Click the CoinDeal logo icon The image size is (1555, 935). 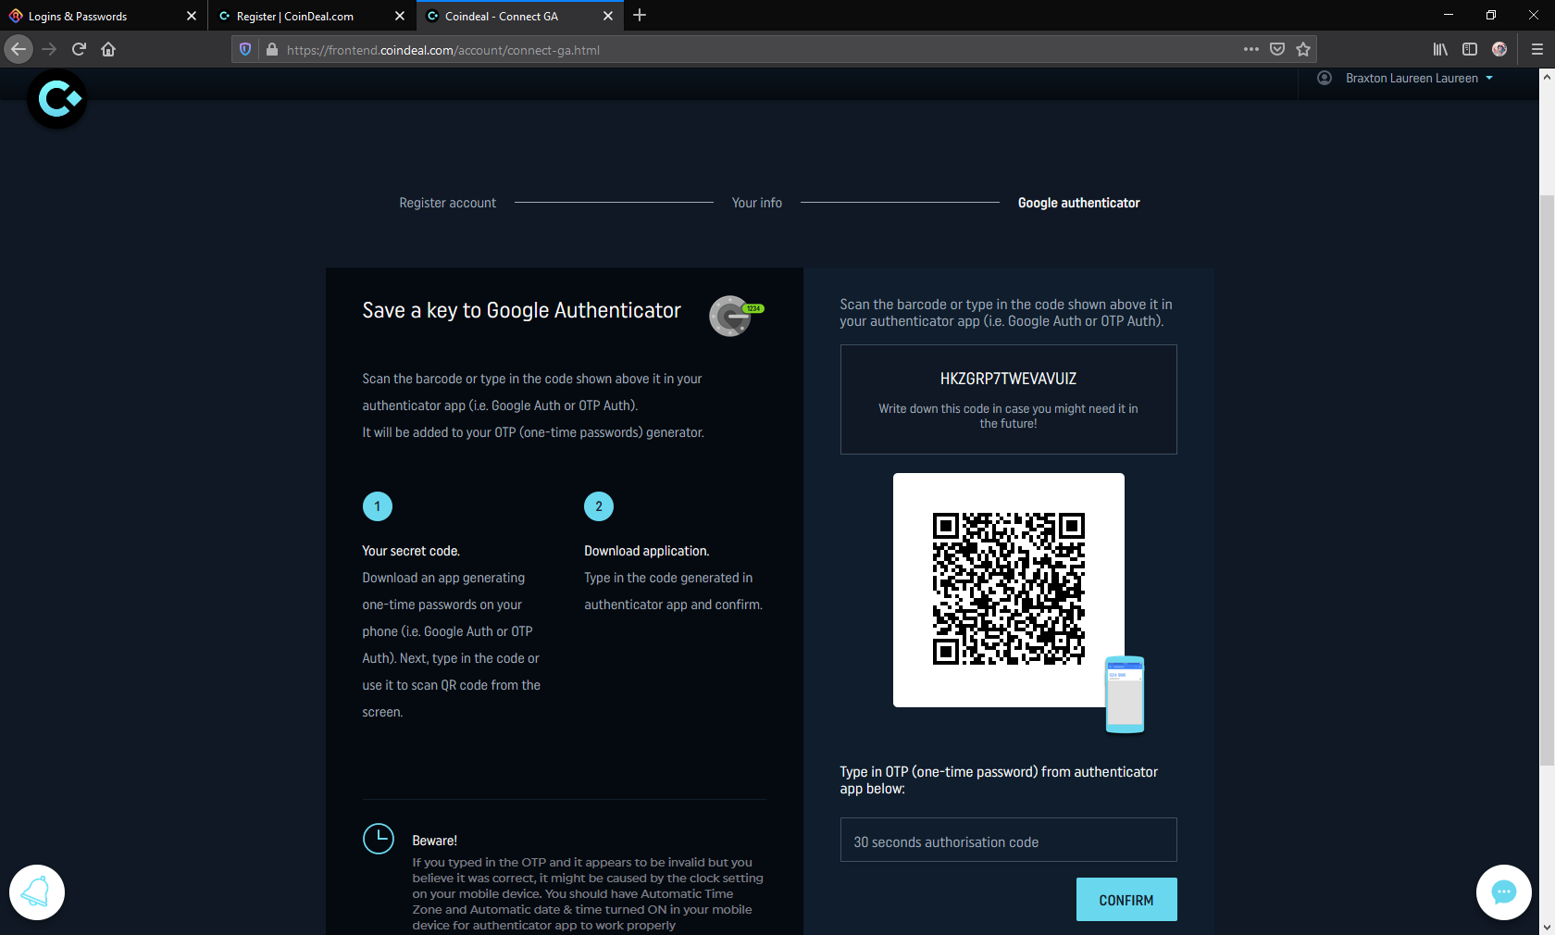tap(57, 98)
